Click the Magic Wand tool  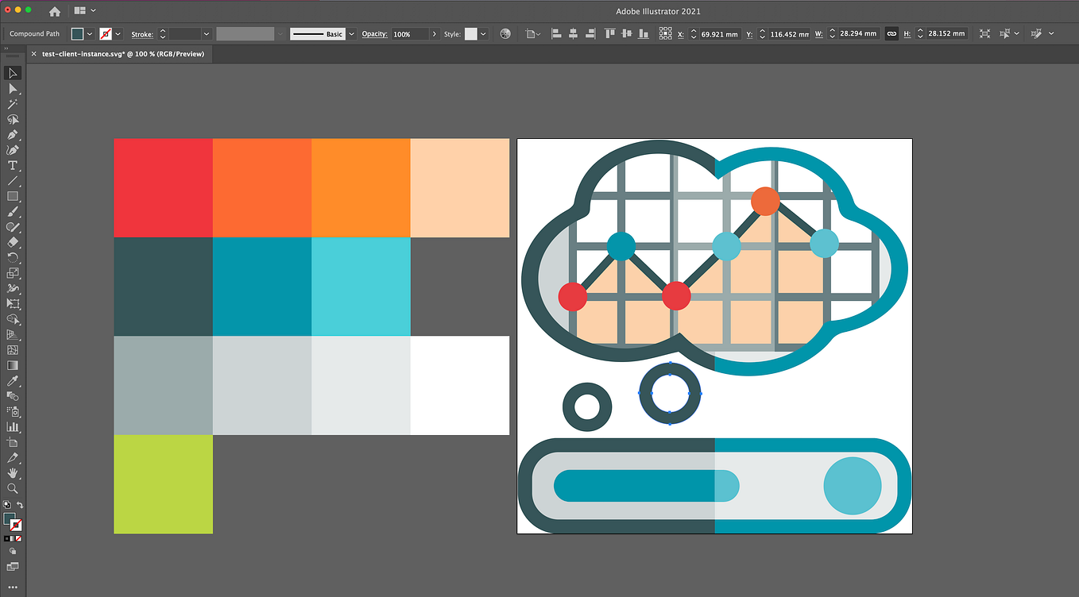click(x=13, y=104)
